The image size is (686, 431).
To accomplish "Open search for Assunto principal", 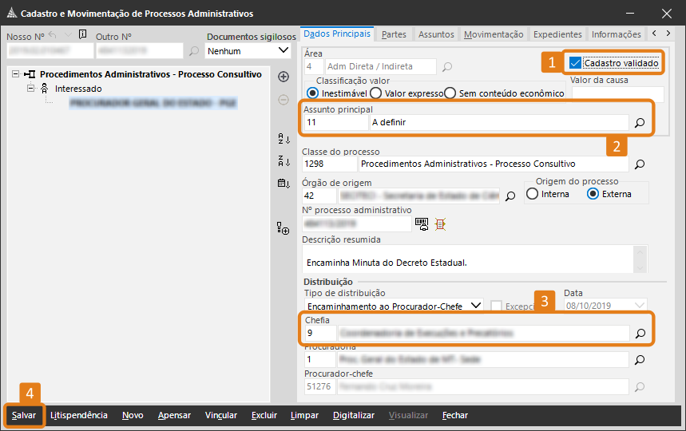I will (640, 124).
